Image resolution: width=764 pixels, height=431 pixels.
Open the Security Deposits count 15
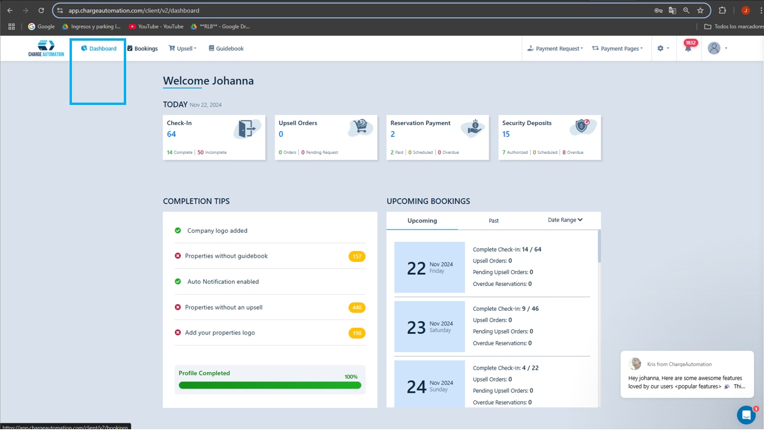[x=506, y=134]
